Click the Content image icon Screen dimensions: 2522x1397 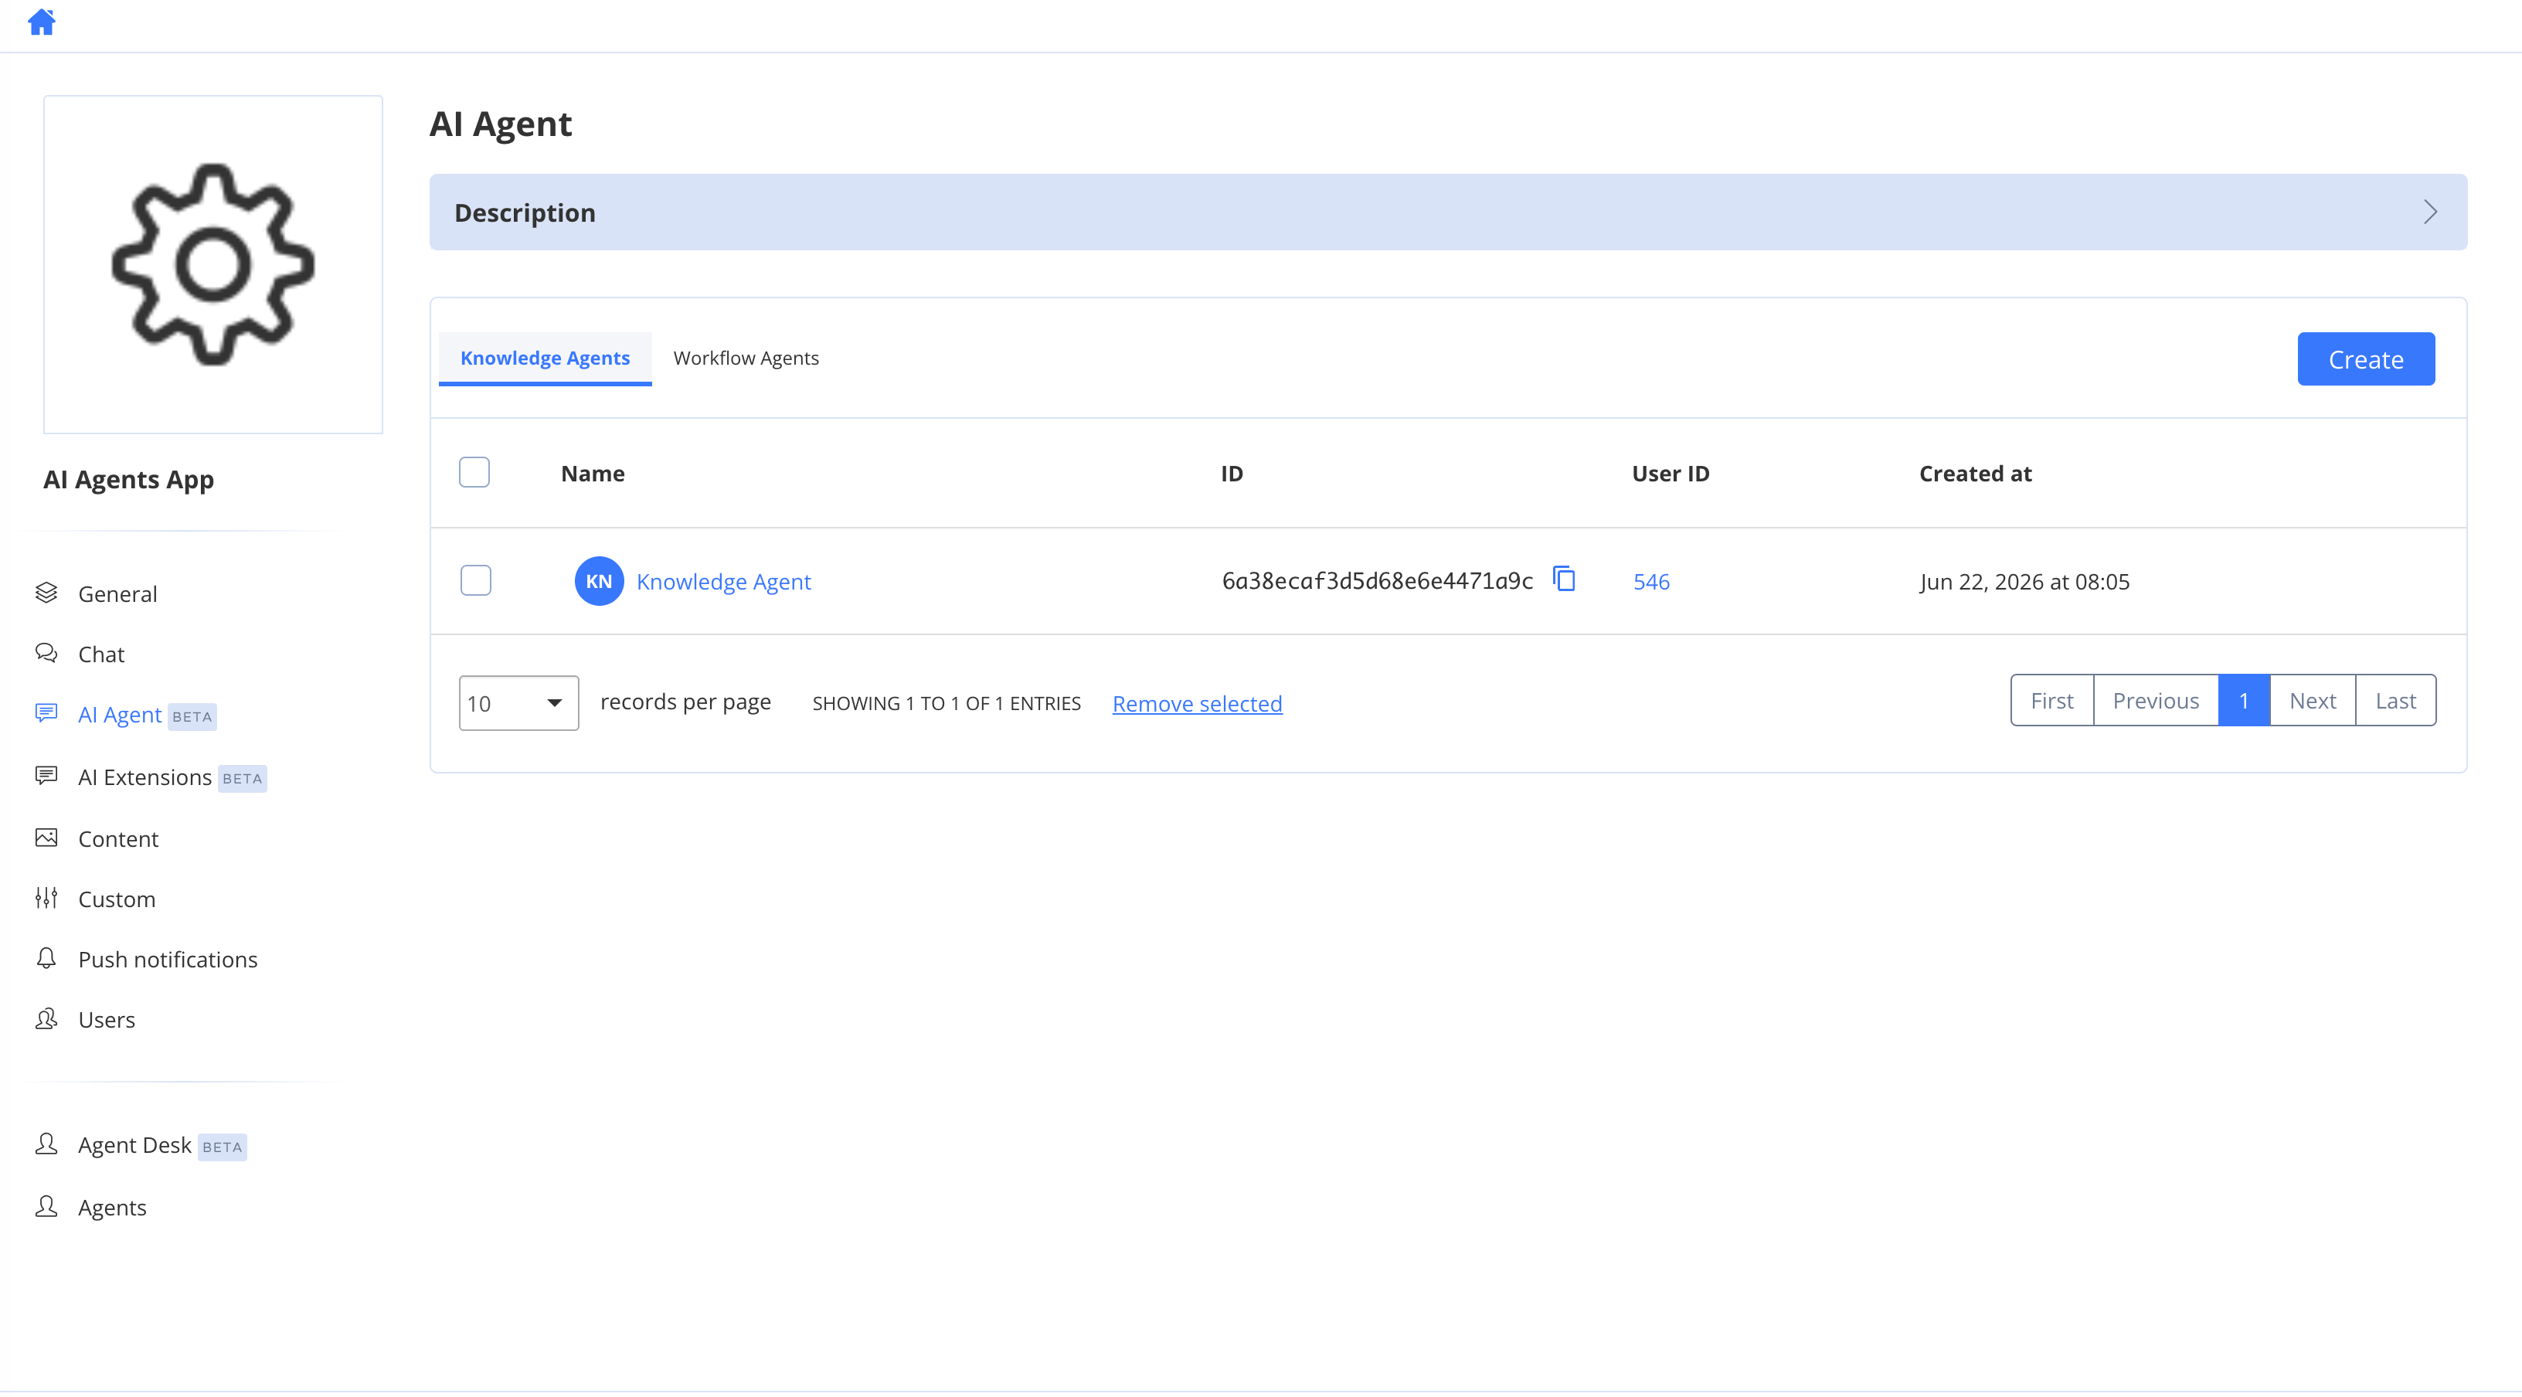46,838
